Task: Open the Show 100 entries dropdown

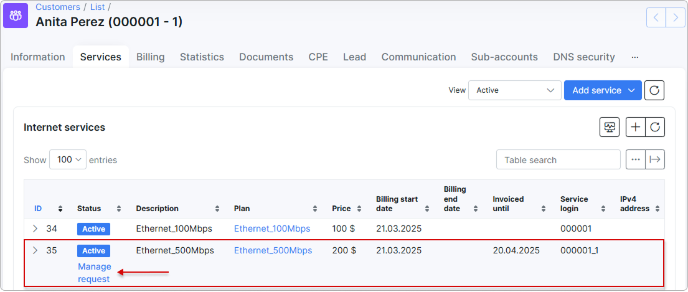Action: point(68,159)
